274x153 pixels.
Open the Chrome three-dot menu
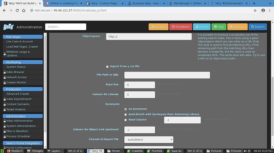click(x=270, y=10)
